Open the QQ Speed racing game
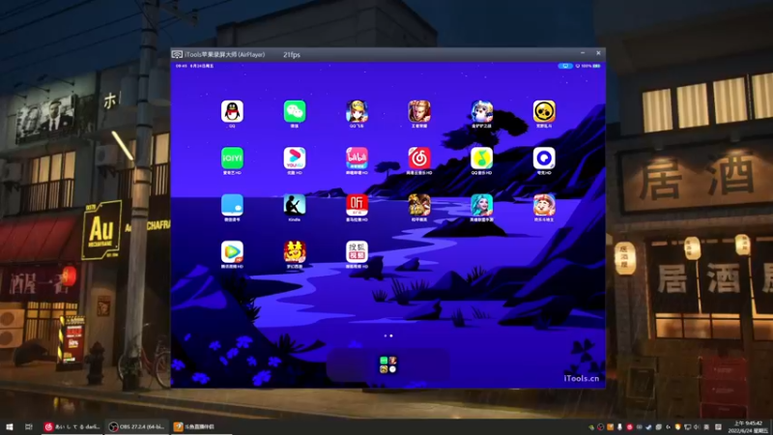Viewport: 773px width, 435px height. (x=357, y=111)
